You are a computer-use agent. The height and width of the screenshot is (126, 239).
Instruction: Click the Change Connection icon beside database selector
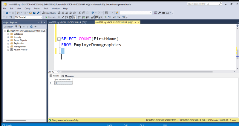pyautogui.click(x=11, y=17)
